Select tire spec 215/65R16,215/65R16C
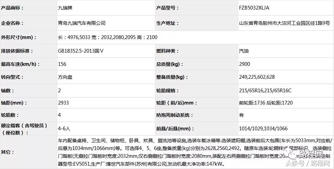Screen dimensions: 334x169 pyautogui.click(x=265, y=91)
